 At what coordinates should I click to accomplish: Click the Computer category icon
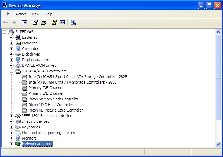pyautogui.click(x=18, y=49)
